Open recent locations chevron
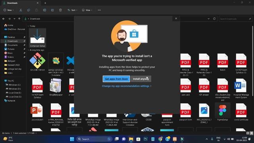This screenshot has width=254, height=143. click(x=14, y=19)
